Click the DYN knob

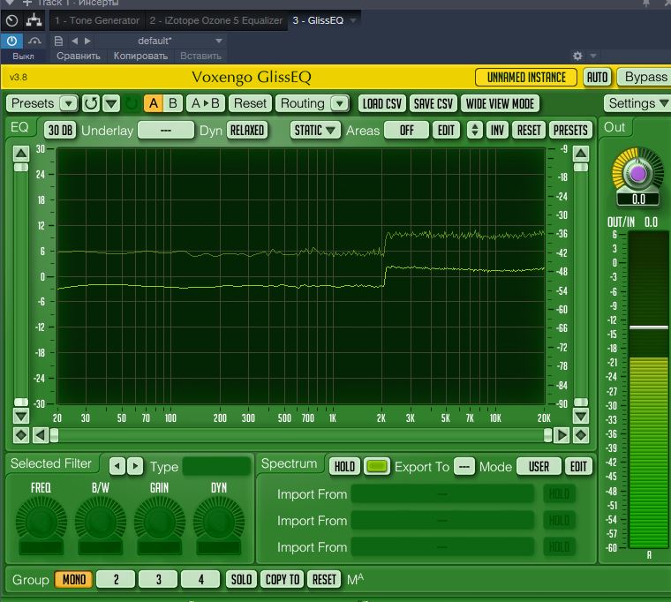219,521
